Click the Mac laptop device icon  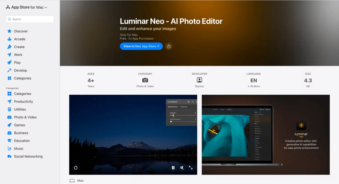point(72,181)
